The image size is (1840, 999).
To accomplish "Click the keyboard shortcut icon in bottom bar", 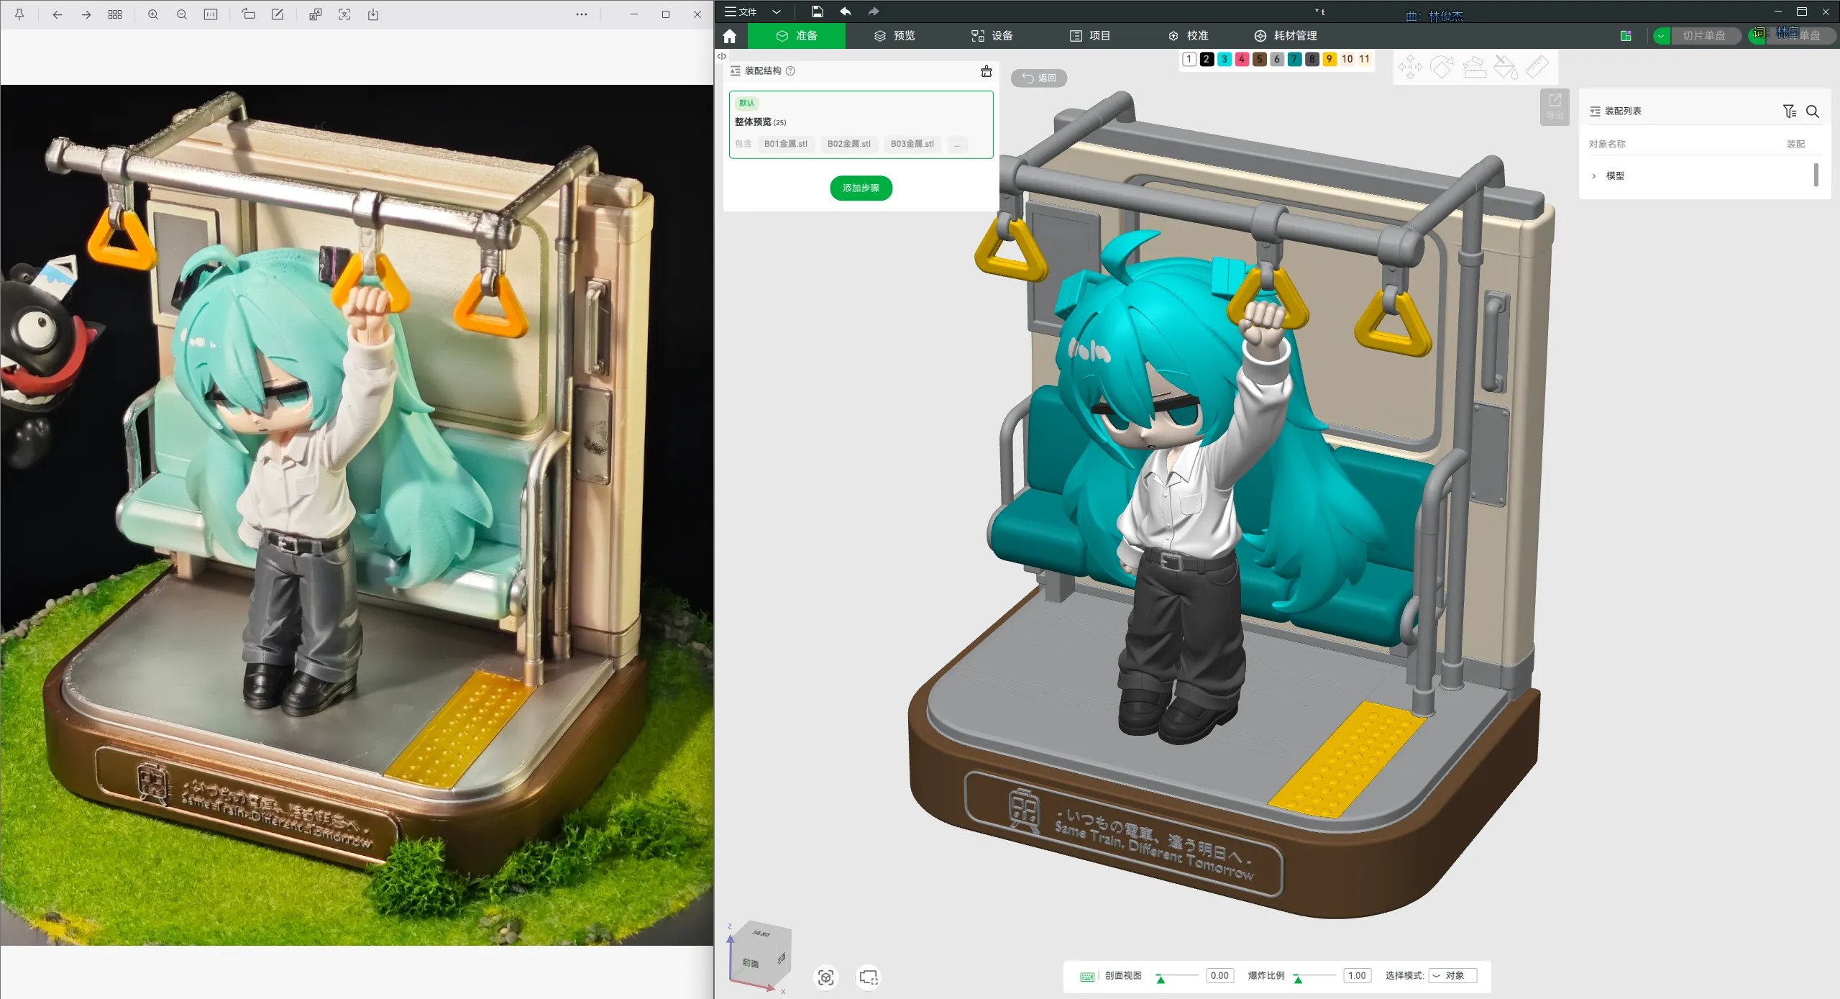I will click(1087, 977).
